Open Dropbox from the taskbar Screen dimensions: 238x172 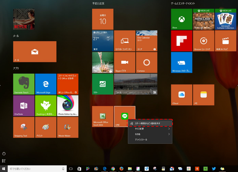click(147, 169)
